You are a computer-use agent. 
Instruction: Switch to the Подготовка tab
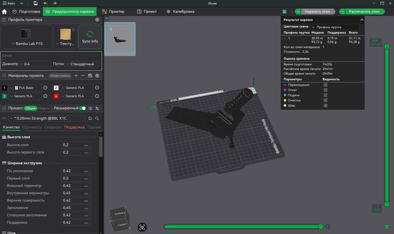[26, 11]
